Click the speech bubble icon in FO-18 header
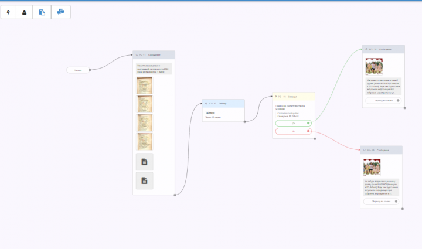422x249 pixels. coord(365,151)
